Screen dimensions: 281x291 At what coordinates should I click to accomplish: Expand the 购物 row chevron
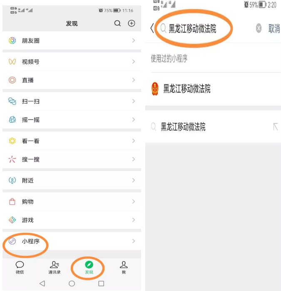pos(134,201)
